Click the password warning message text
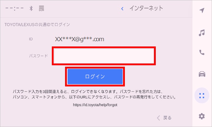Screen dimensions: 212x127 click(94, 94)
